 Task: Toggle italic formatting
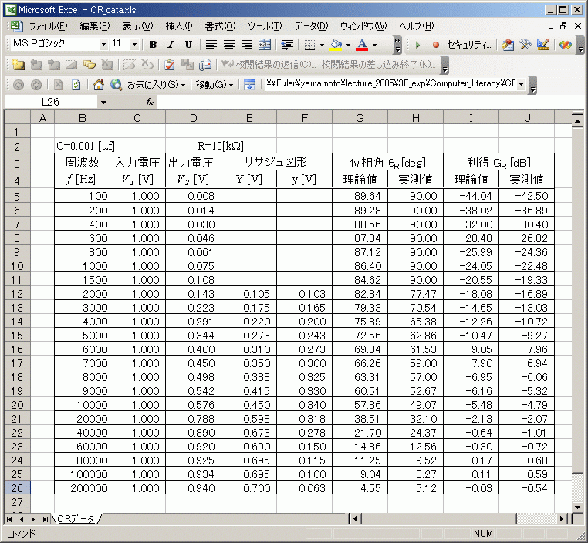170,45
